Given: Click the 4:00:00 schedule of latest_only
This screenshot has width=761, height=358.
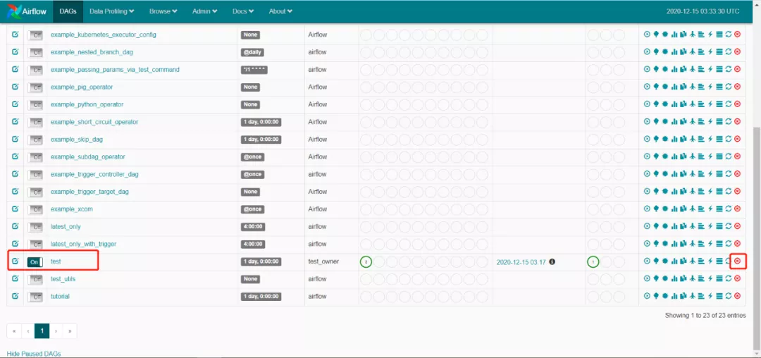Looking at the screenshot, I should point(252,226).
